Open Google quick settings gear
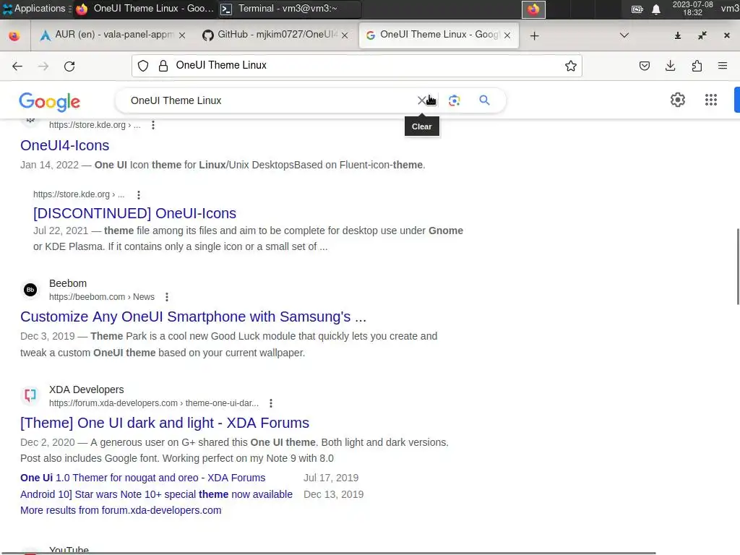The width and height of the screenshot is (740, 555). (x=678, y=100)
